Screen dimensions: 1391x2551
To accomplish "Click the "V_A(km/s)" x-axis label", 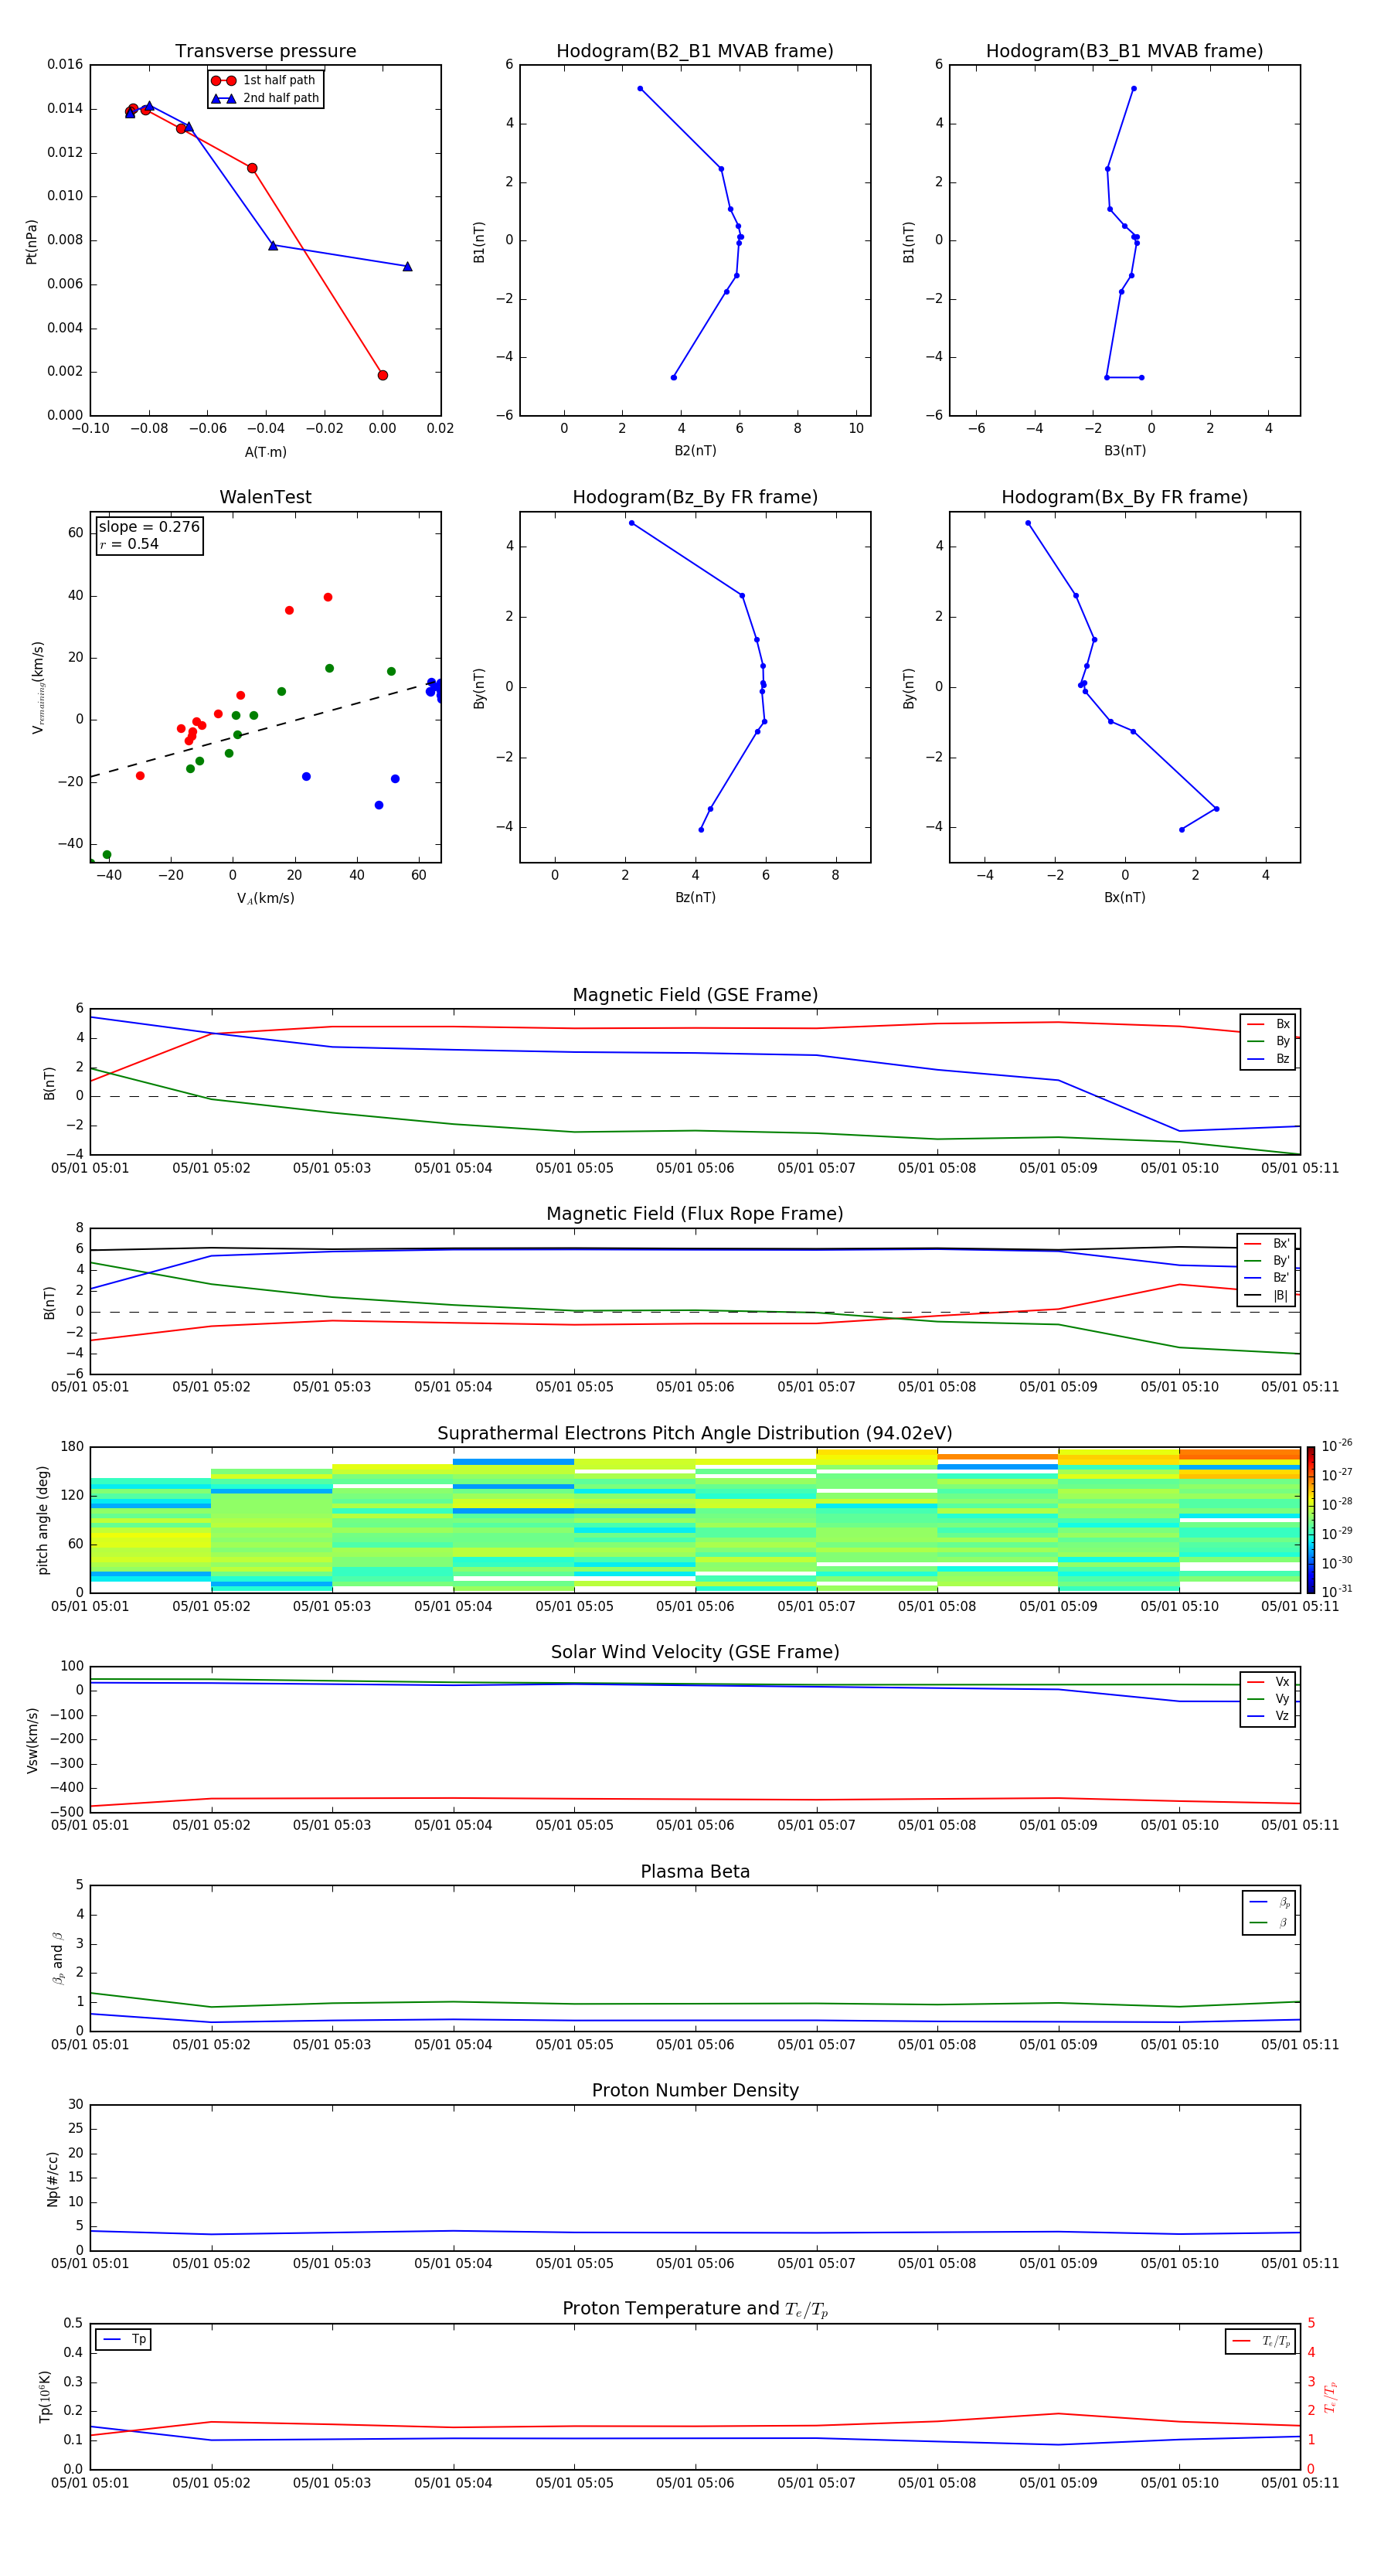I will coord(265,898).
